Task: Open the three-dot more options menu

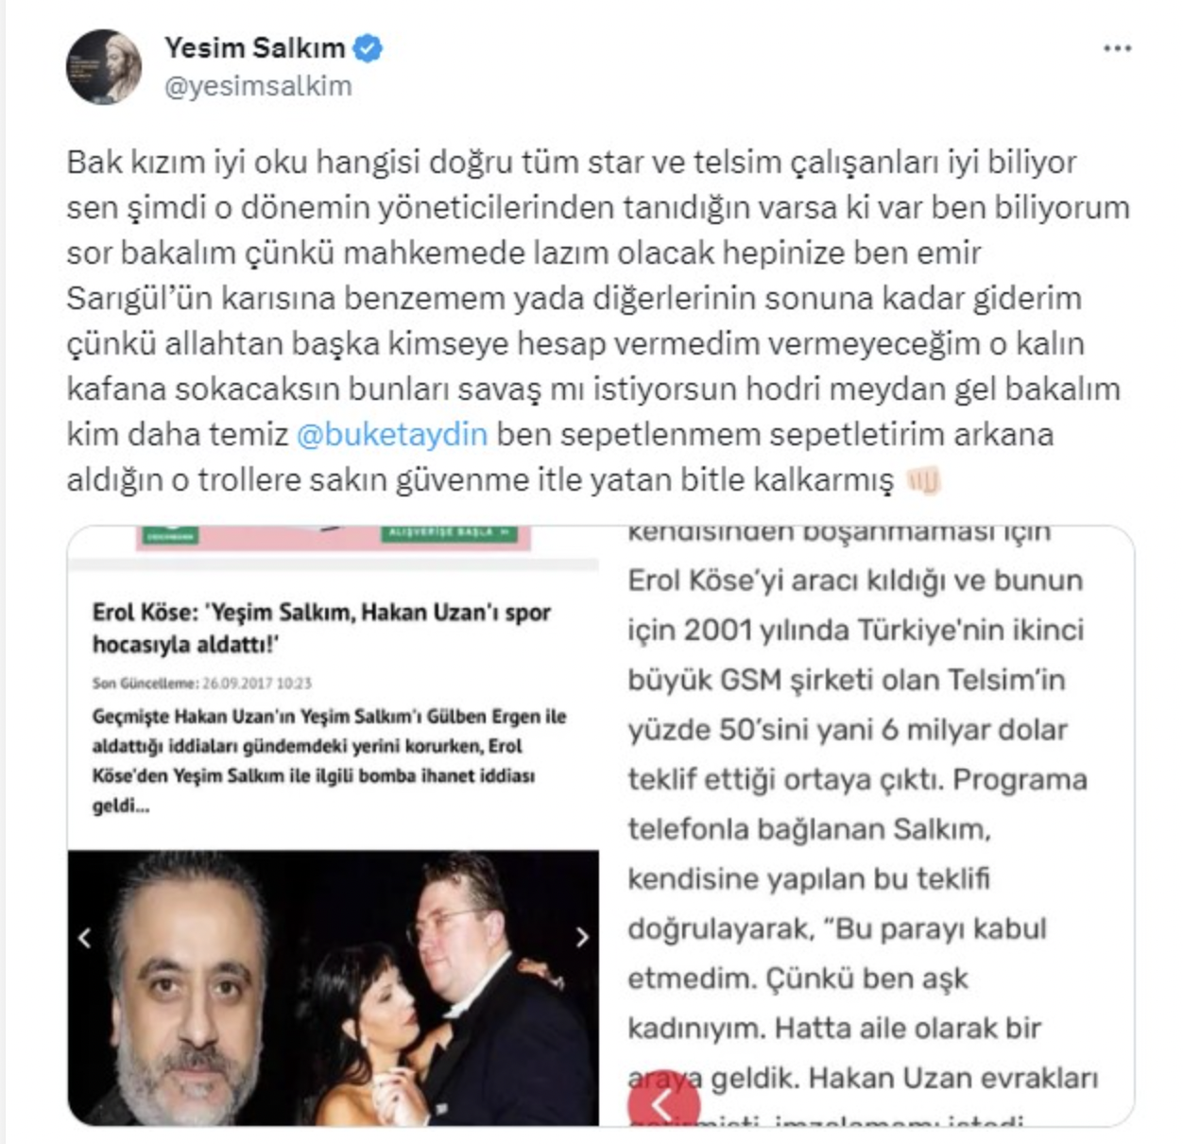Action: pos(1117,48)
